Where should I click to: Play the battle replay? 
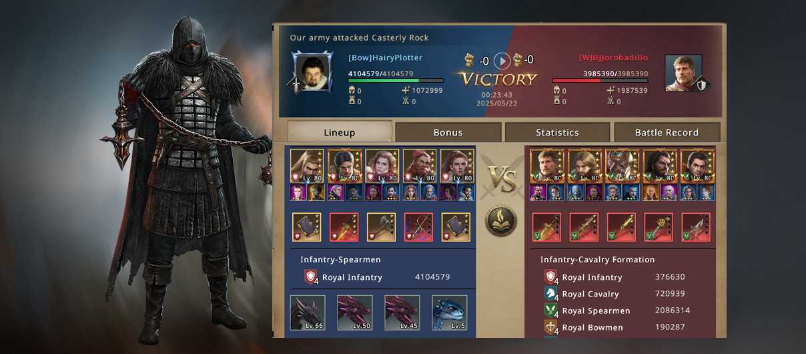[502, 61]
